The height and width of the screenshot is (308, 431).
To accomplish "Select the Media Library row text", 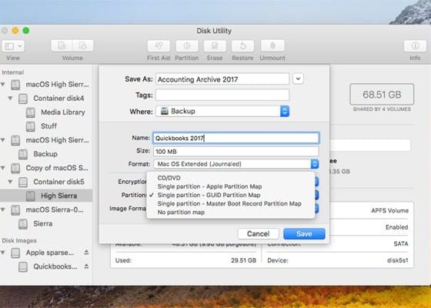I will coord(63,112).
